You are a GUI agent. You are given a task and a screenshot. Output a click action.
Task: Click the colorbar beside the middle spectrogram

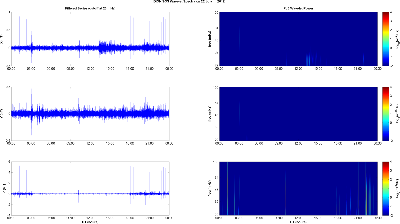tap(386, 114)
